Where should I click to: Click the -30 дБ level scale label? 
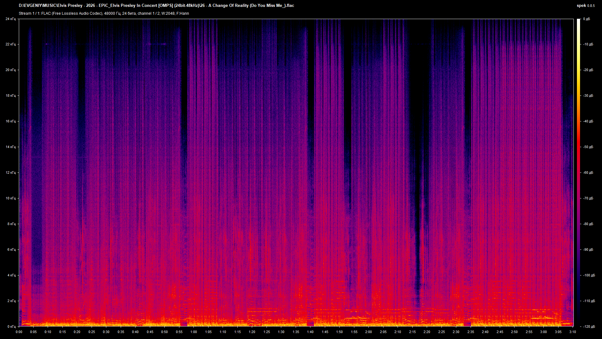pos(588,96)
